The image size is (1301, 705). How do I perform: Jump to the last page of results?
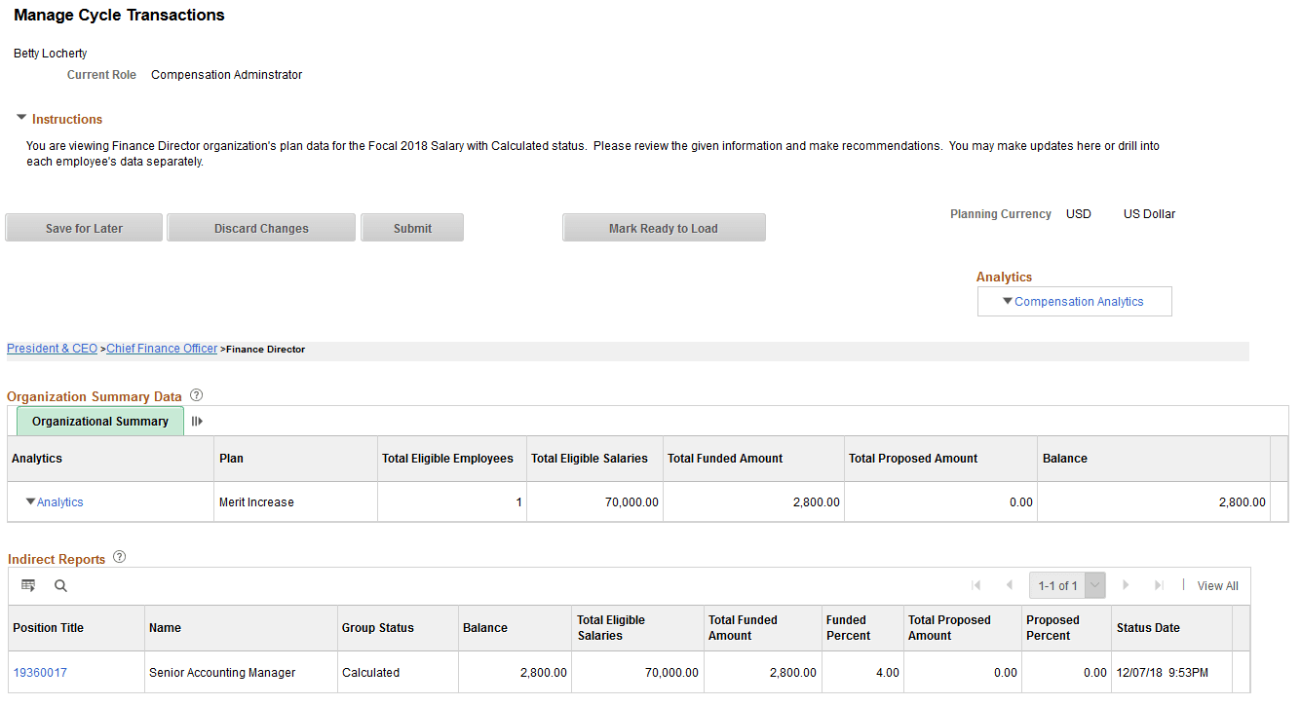pos(1158,585)
